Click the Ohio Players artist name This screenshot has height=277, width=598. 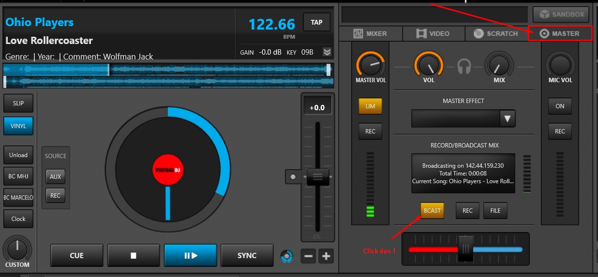[x=39, y=22]
